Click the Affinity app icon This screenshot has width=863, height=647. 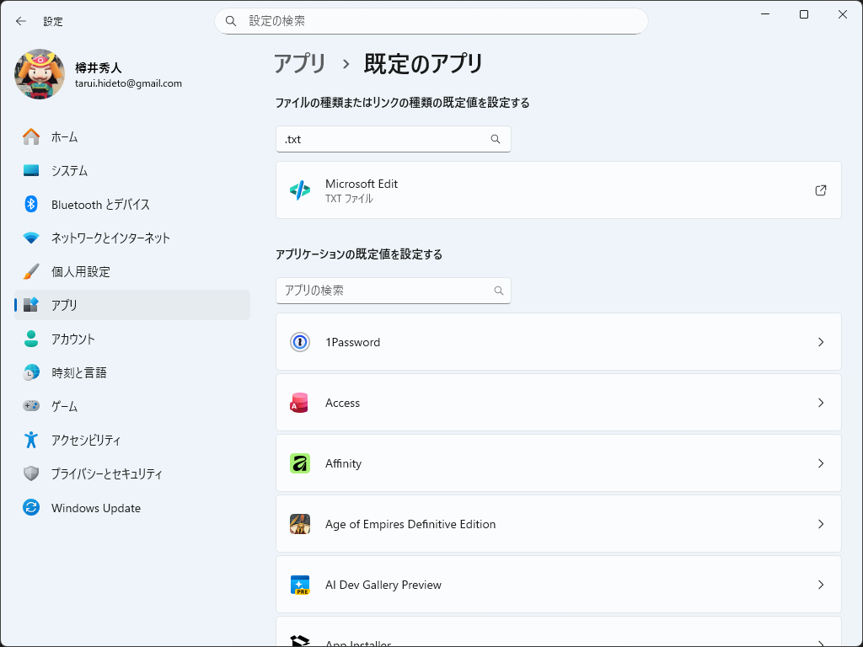(300, 463)
